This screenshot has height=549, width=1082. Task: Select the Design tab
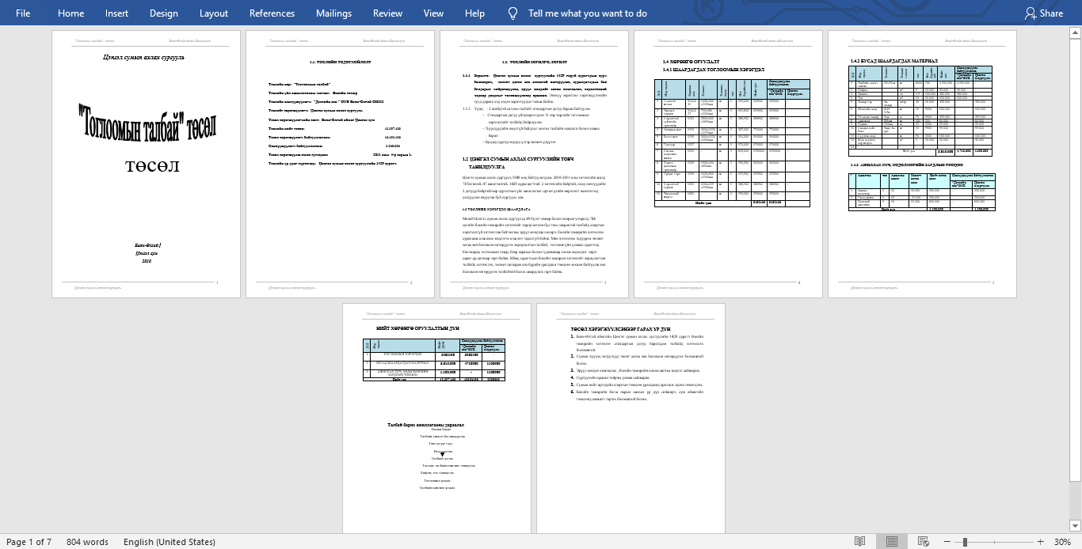163,13
